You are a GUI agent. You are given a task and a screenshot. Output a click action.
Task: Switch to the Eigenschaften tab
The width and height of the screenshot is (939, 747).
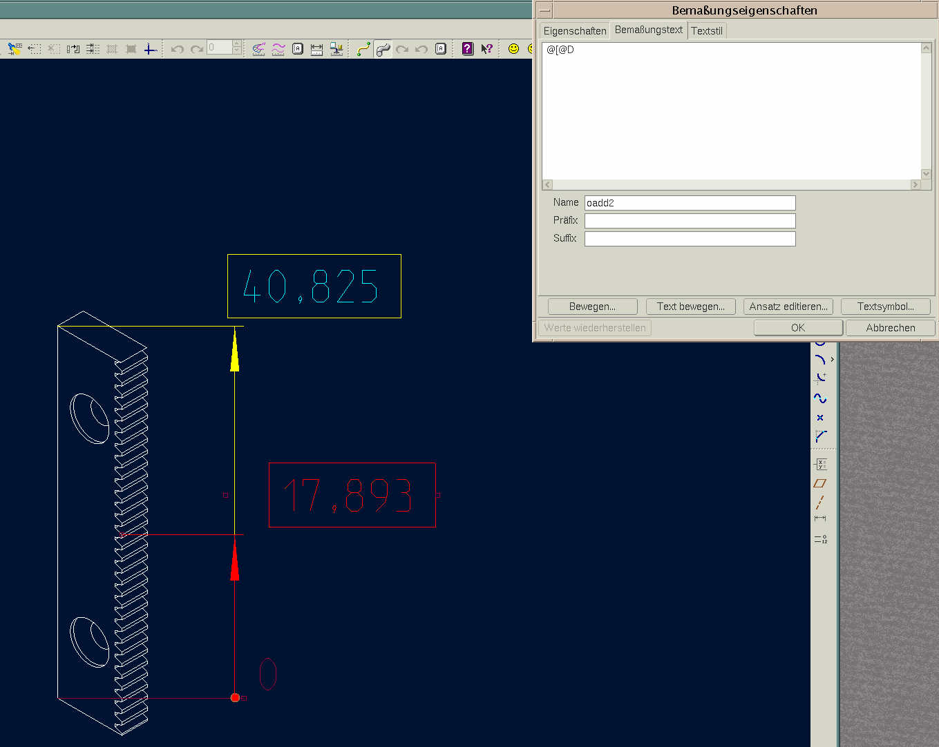574,31
